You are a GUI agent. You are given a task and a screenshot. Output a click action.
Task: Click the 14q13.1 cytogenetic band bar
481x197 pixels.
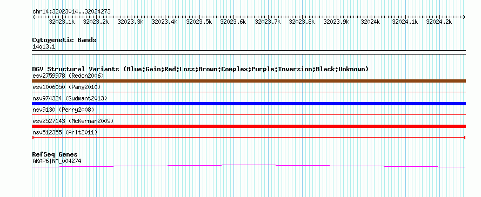[x=249, y=52]
